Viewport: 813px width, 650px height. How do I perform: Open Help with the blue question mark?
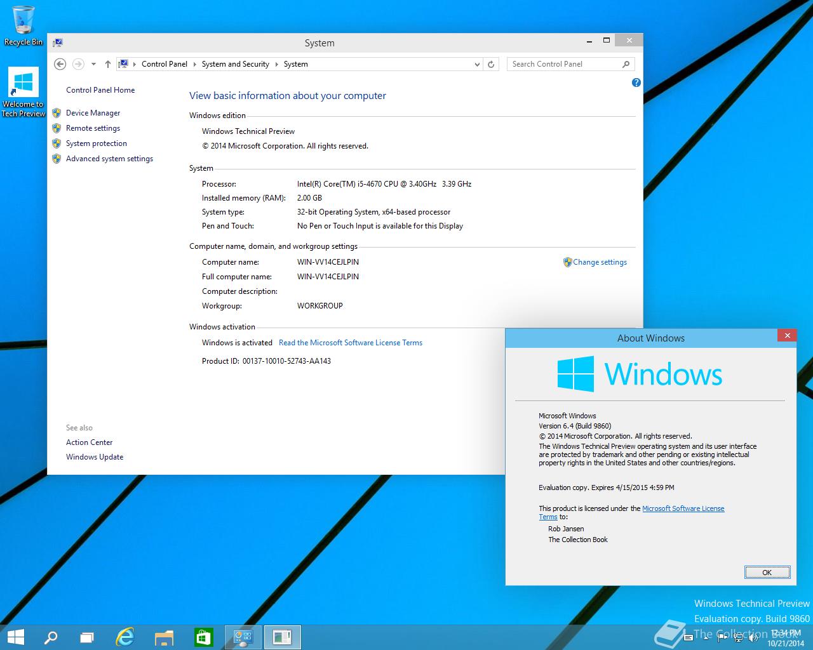tap(636, 83)
